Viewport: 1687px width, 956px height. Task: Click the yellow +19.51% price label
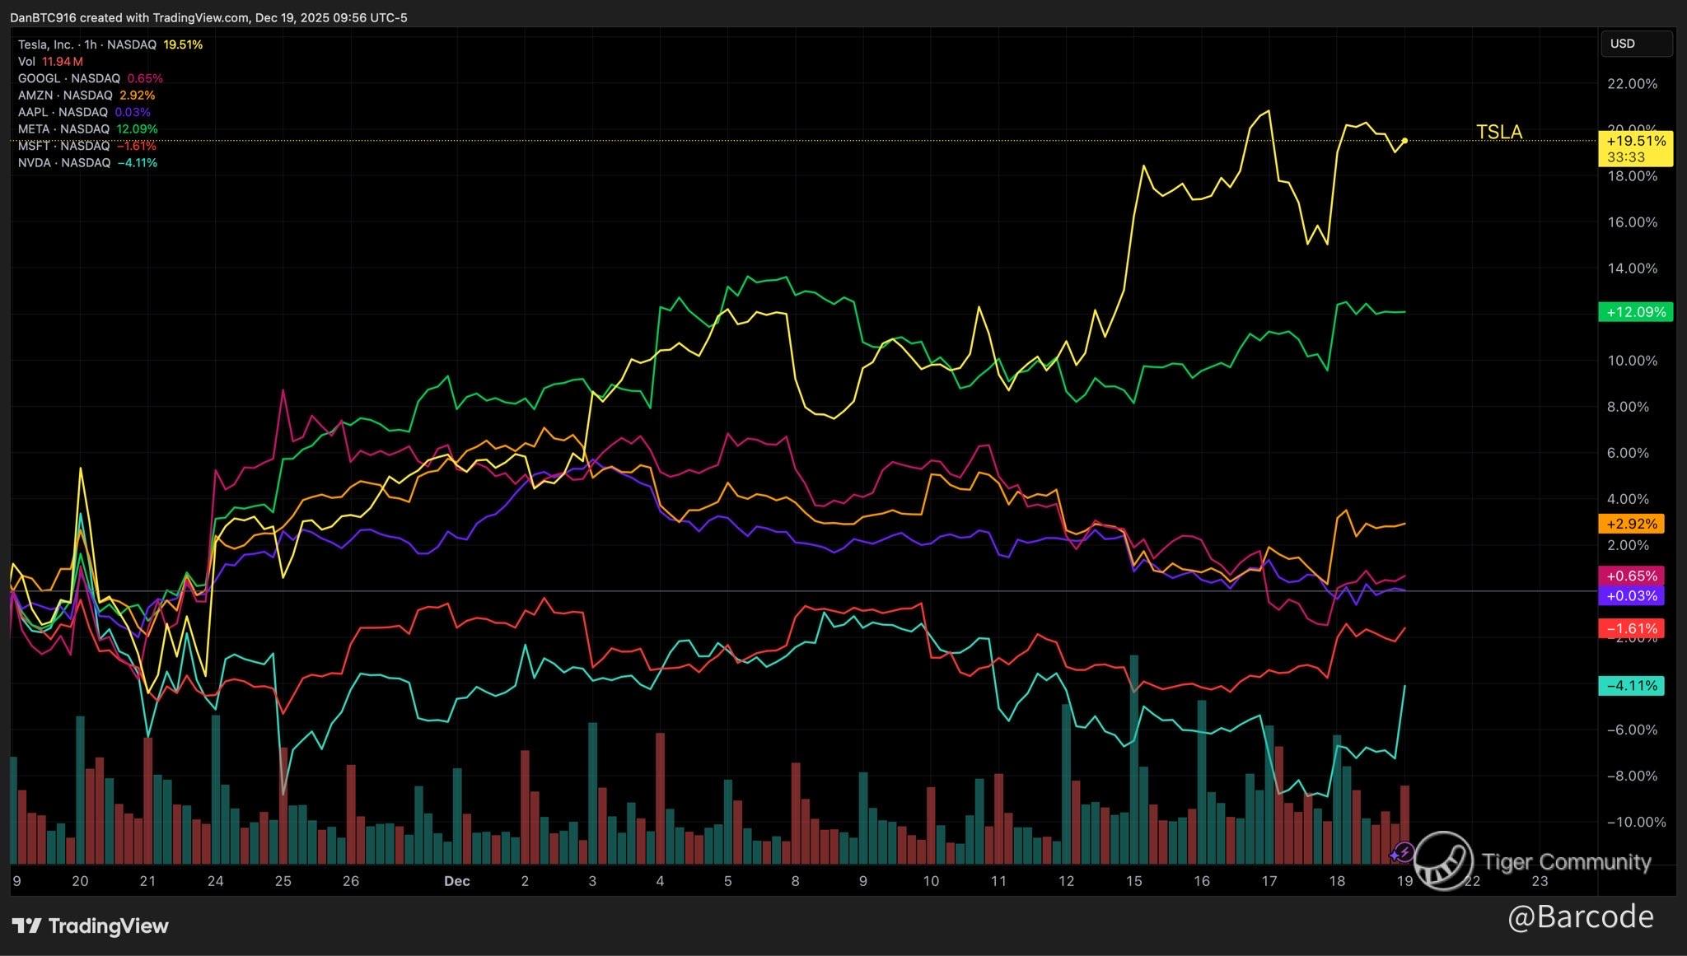click(x=1635, y=142)
